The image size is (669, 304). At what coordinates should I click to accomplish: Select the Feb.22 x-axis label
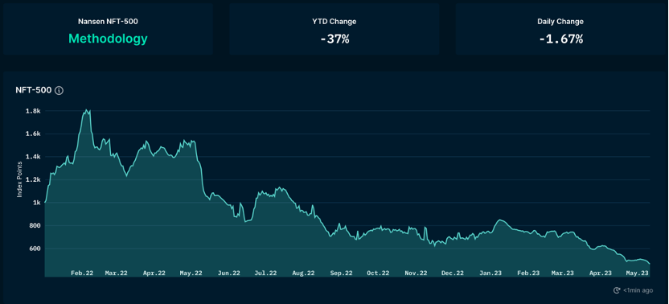[x=81, y=273]
